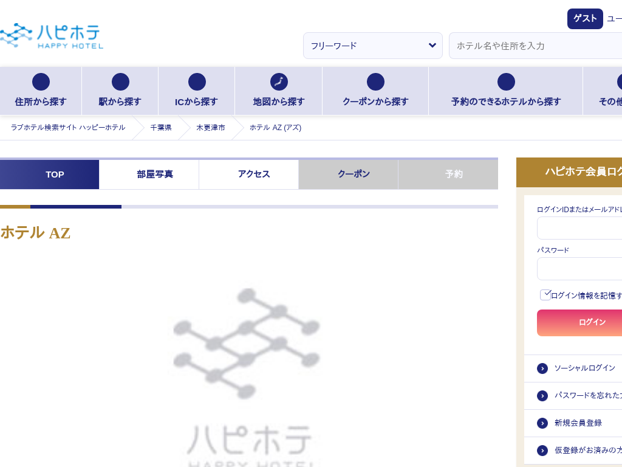Go to ラブホテル検索サイト ハッピーホテル breadcrumb
The width and height of the screenshot is (622, 467).
click(x=68, y=128)
